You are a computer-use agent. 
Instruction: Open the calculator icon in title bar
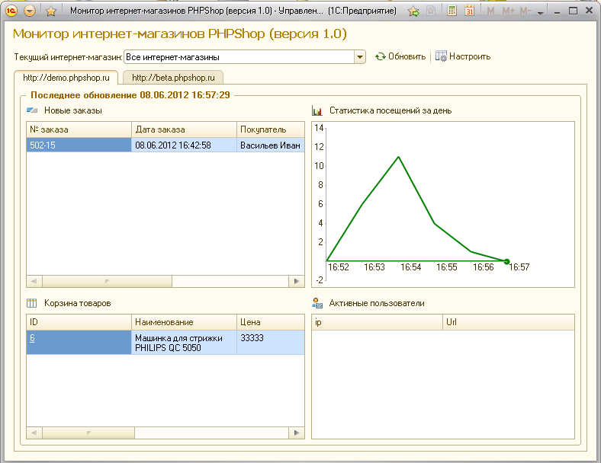pyautogui.click(x=452, y=11)
